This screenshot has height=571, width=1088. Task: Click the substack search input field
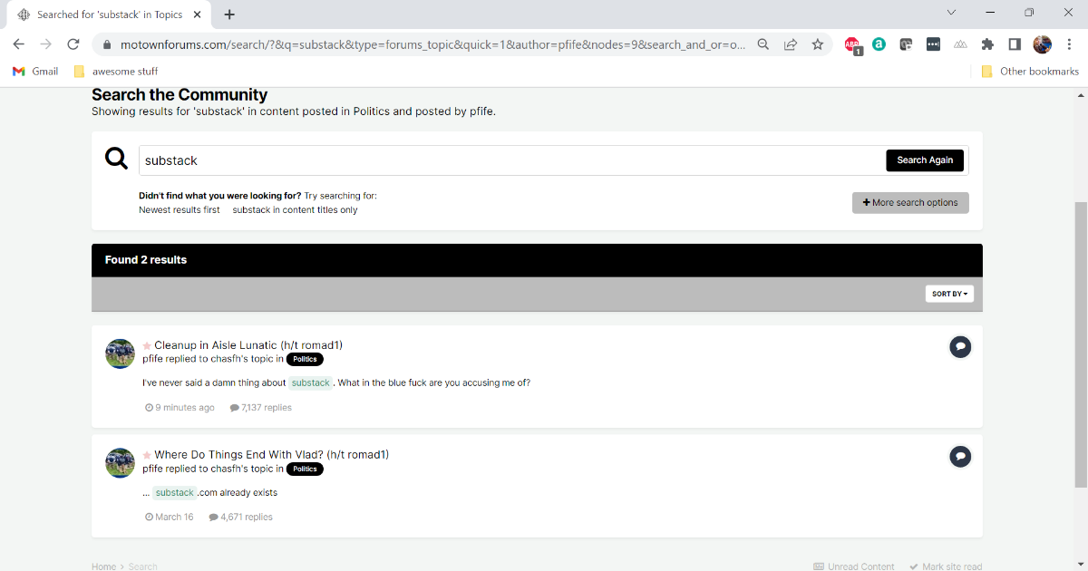point(511,160)
